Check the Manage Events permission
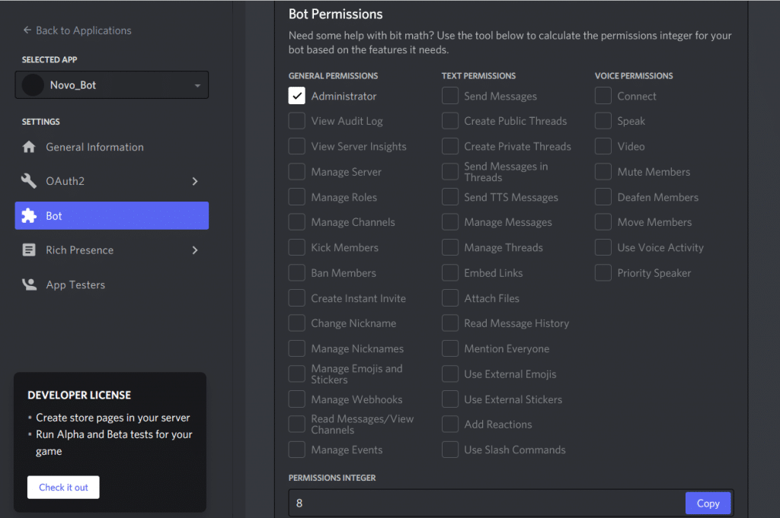Screen dimensions: 780x518 tap(297, 450)
